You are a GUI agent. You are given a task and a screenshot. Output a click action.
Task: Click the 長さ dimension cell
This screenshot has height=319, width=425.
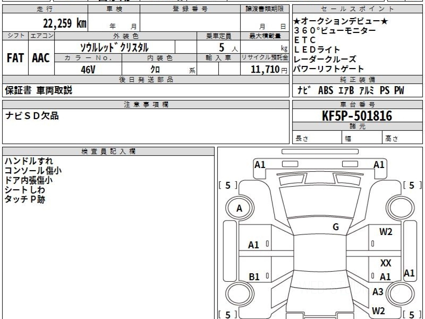[x=317, y=138]
